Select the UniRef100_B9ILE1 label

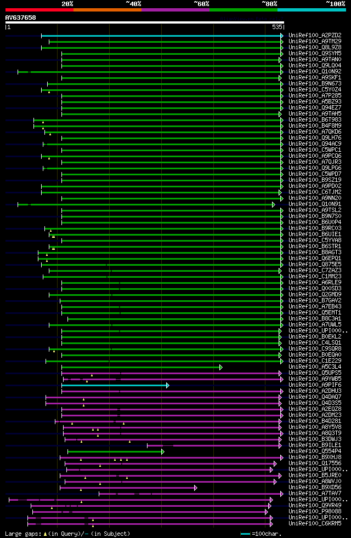[315, 446]
